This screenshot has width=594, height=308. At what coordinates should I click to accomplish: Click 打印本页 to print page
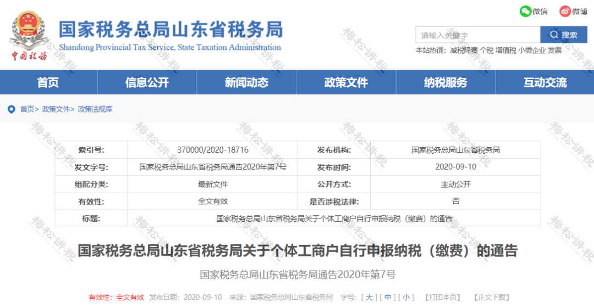[x=442, y=297]
